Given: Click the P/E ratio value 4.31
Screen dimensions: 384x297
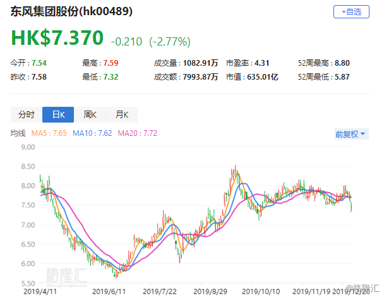Looking at the screenshot, I should click(x=262, y=63).
